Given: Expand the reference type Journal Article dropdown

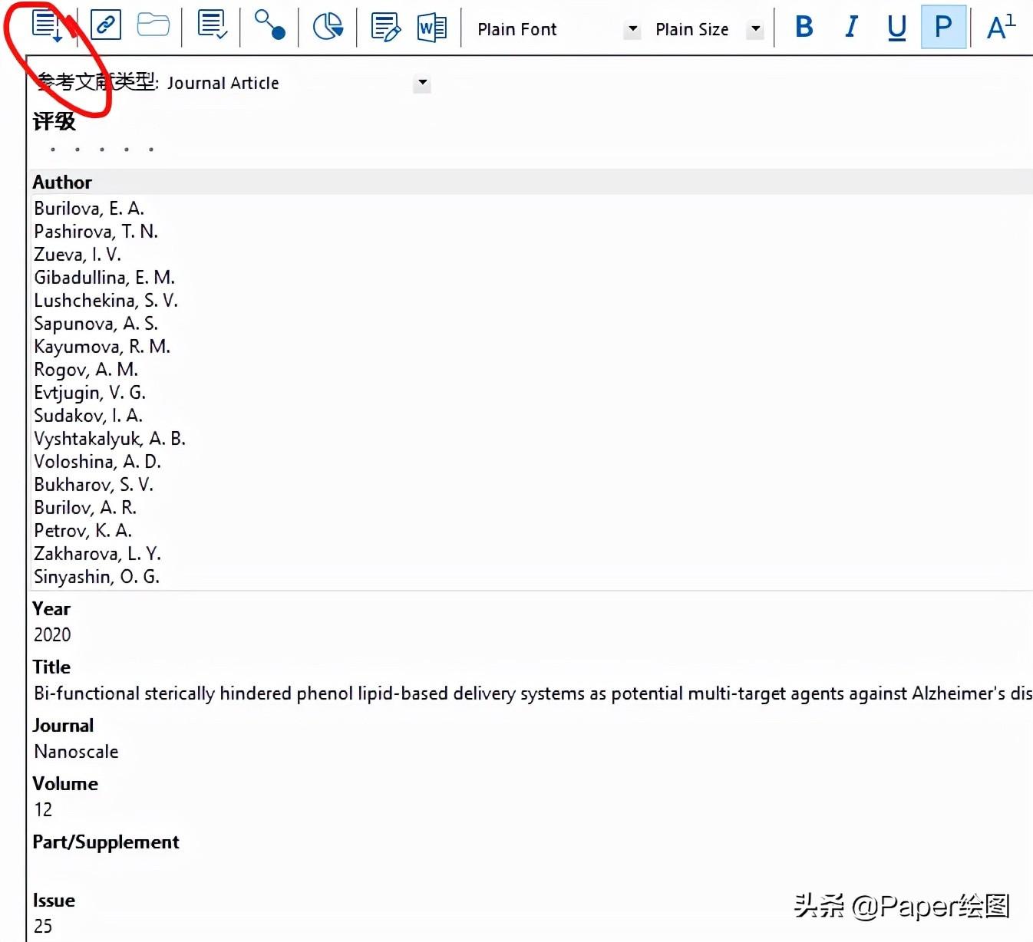Looking at the screenshot, I should pos(422,83).
